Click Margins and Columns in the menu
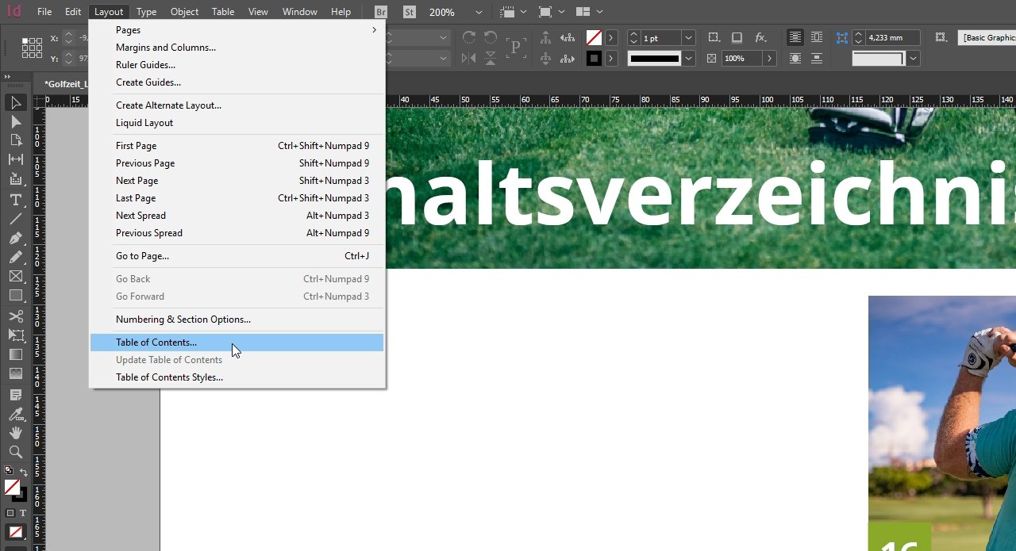 165,47
